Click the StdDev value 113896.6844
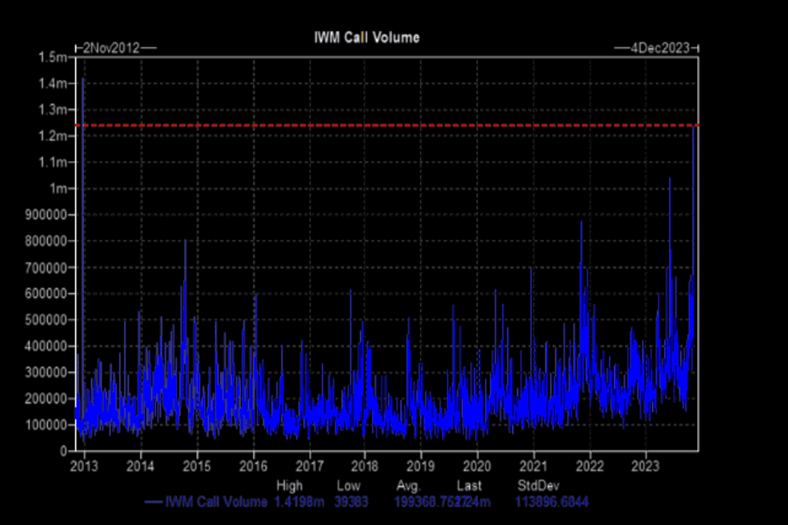Image resolution: width=788 pixels, height=525 pixels. tap(552, 502)
